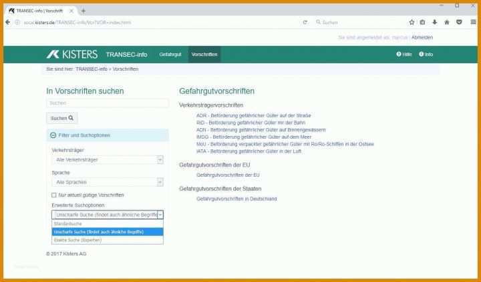Choose Standardsuche from the dropdown list
The image size is (481, 282).
[108, 224]
